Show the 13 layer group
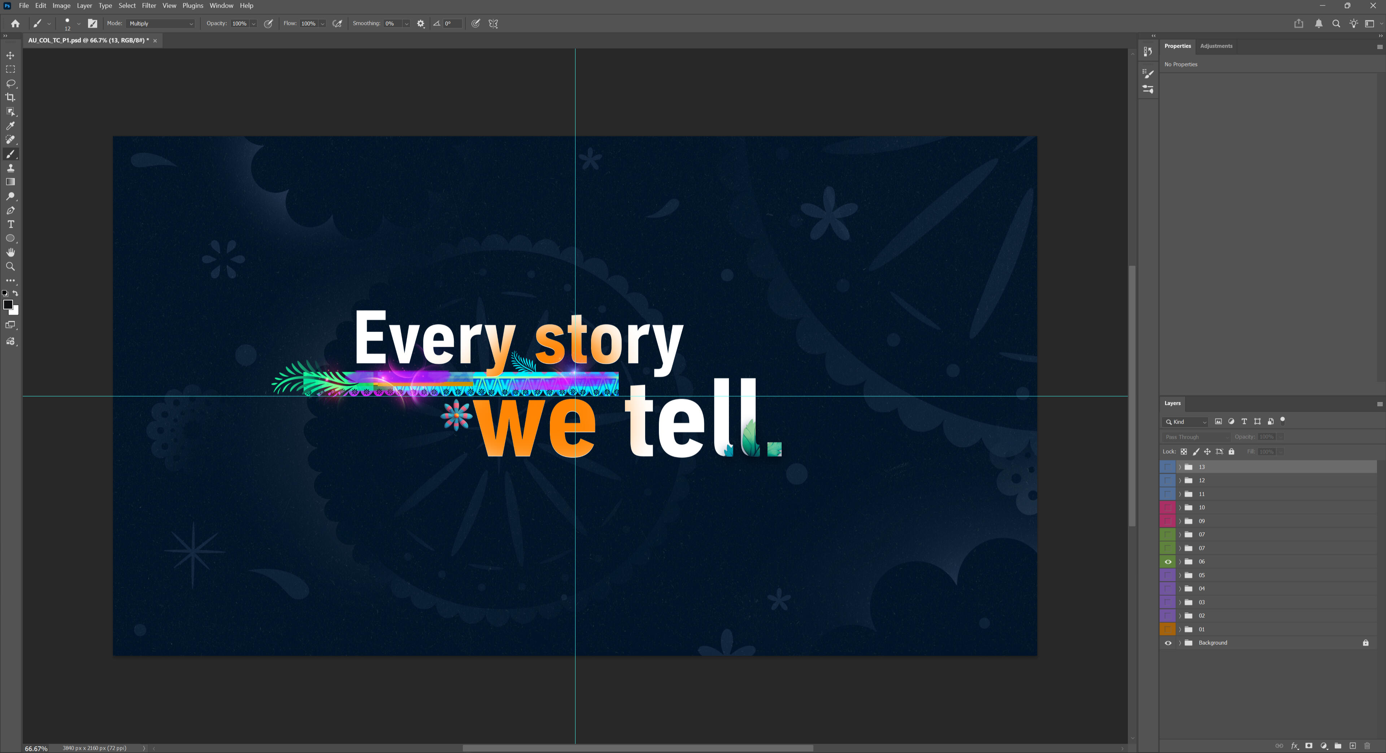 (1168, 467)
